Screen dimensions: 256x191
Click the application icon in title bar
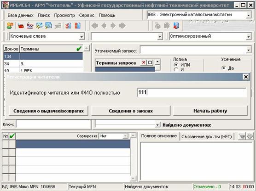click(x=5, y=5)
